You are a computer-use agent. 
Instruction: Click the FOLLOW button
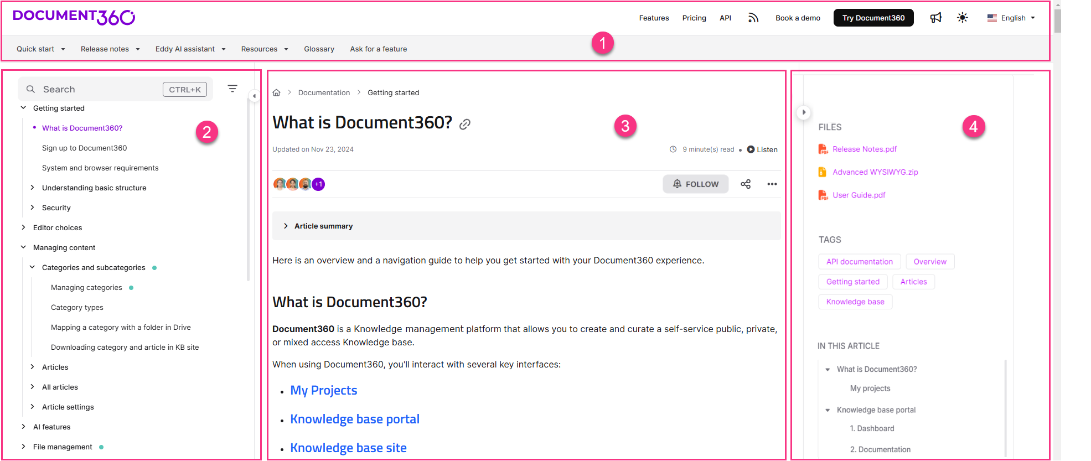pyautogui.click(x=696, y=184)
